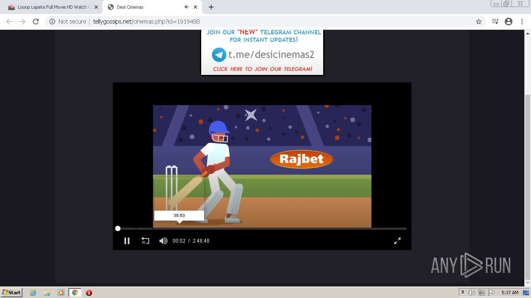This screenshot has height=298, width=531.
Task: Open Action Center flag icon
Action: 491,293
